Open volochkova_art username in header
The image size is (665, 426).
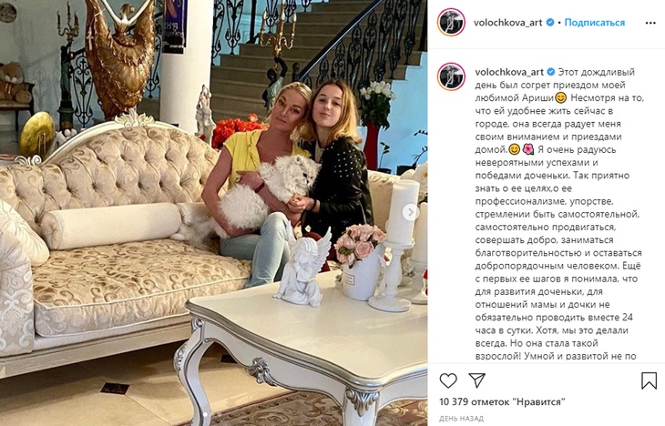(508, 23)
